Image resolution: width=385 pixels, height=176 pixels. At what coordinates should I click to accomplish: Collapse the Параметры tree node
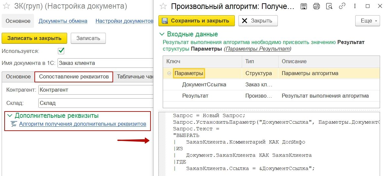pos(169,73)
